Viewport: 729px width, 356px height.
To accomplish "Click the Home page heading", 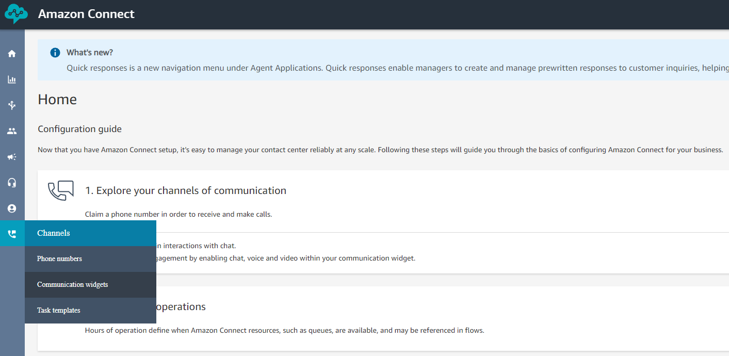I will click(57, 99).
